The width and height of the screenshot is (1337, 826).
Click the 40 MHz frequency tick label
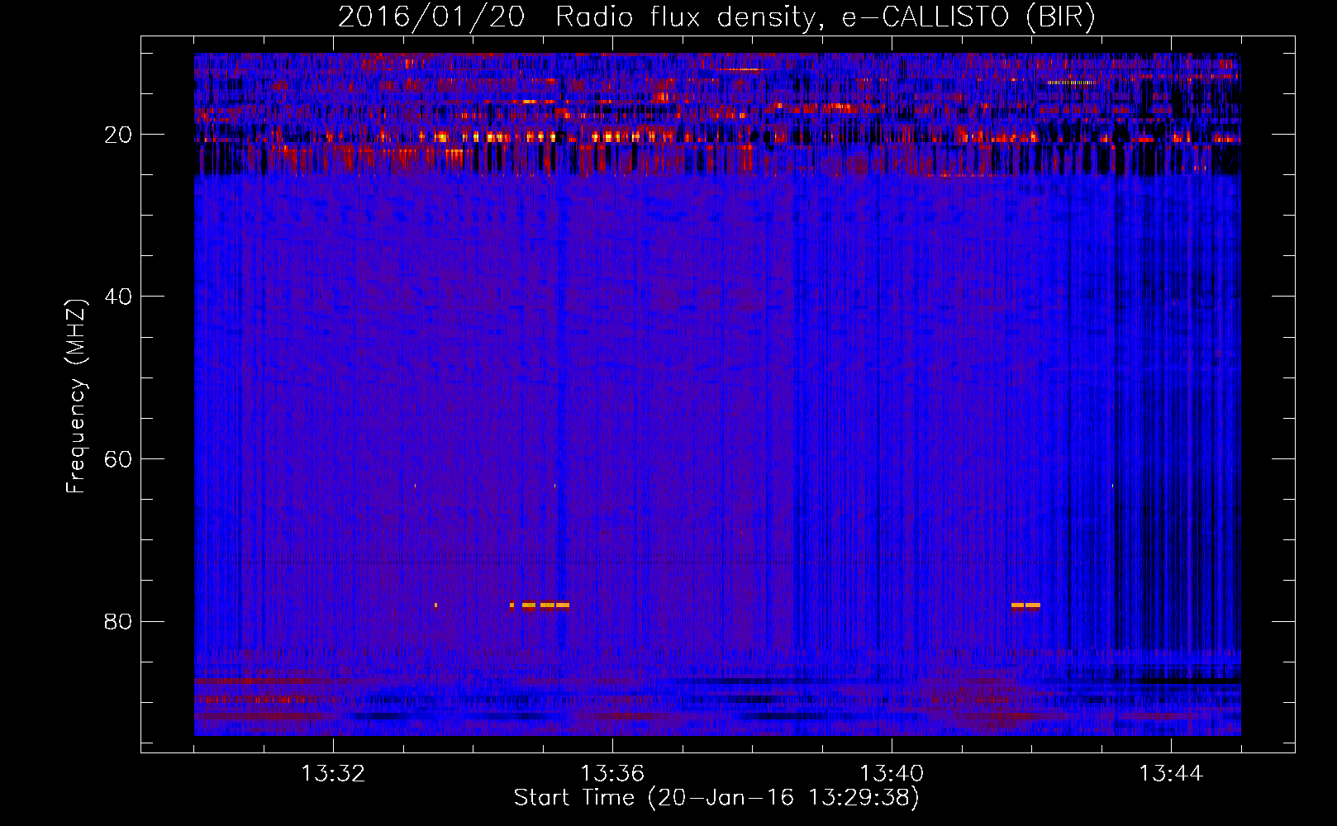pyautogui.click(x=118, y=297)
